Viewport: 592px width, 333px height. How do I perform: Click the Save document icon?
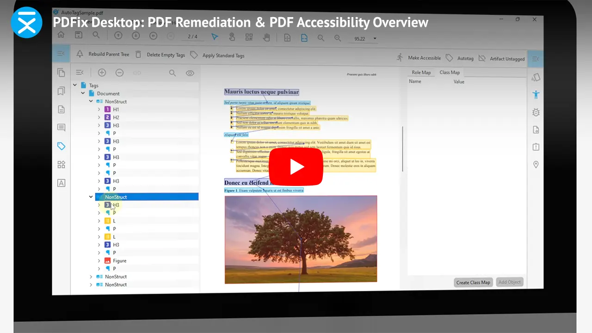79,35
